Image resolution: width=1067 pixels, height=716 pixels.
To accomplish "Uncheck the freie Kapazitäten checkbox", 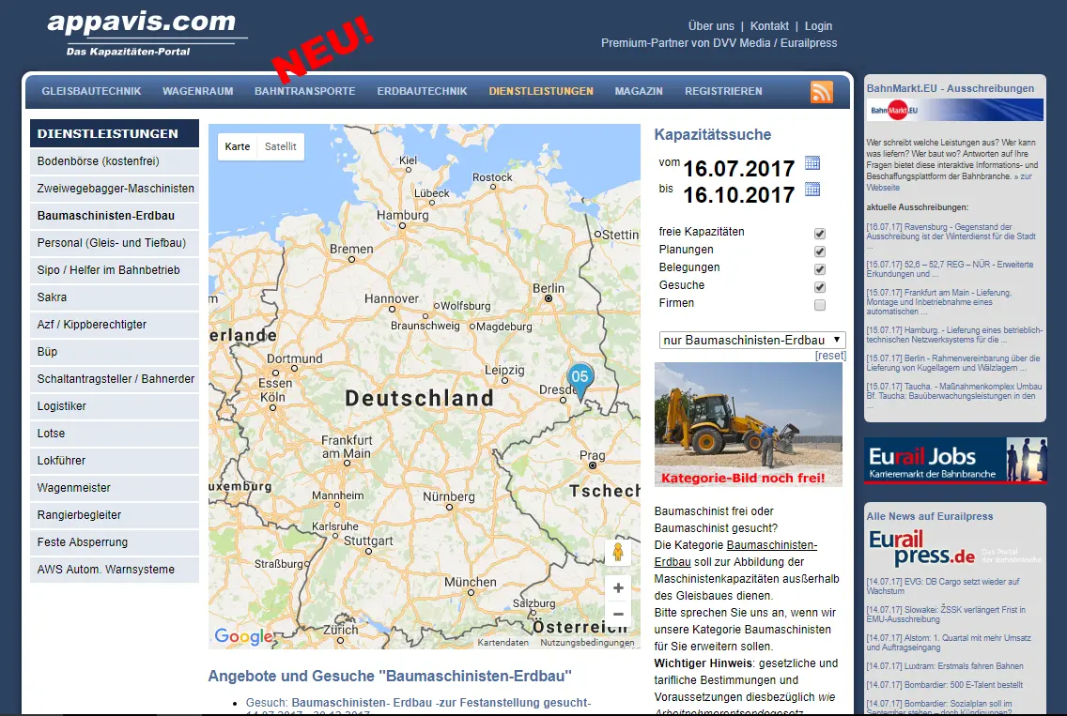I will 820,234.
